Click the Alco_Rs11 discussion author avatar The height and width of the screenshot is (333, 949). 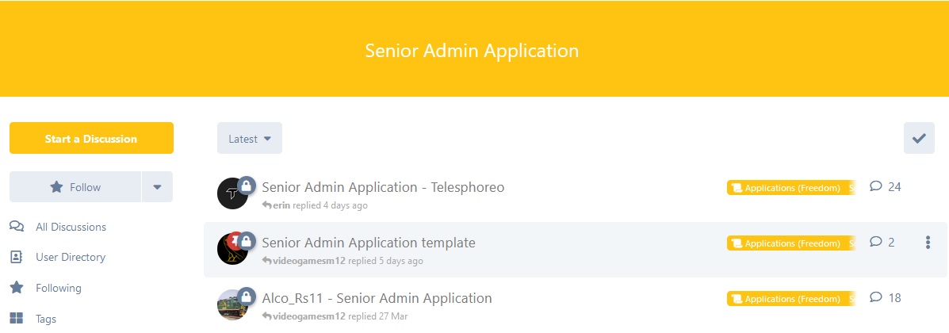coord(232,305)
